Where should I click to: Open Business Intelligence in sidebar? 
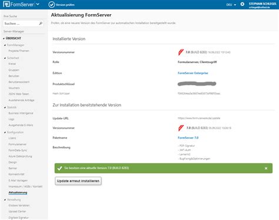[x=21, y=113]
